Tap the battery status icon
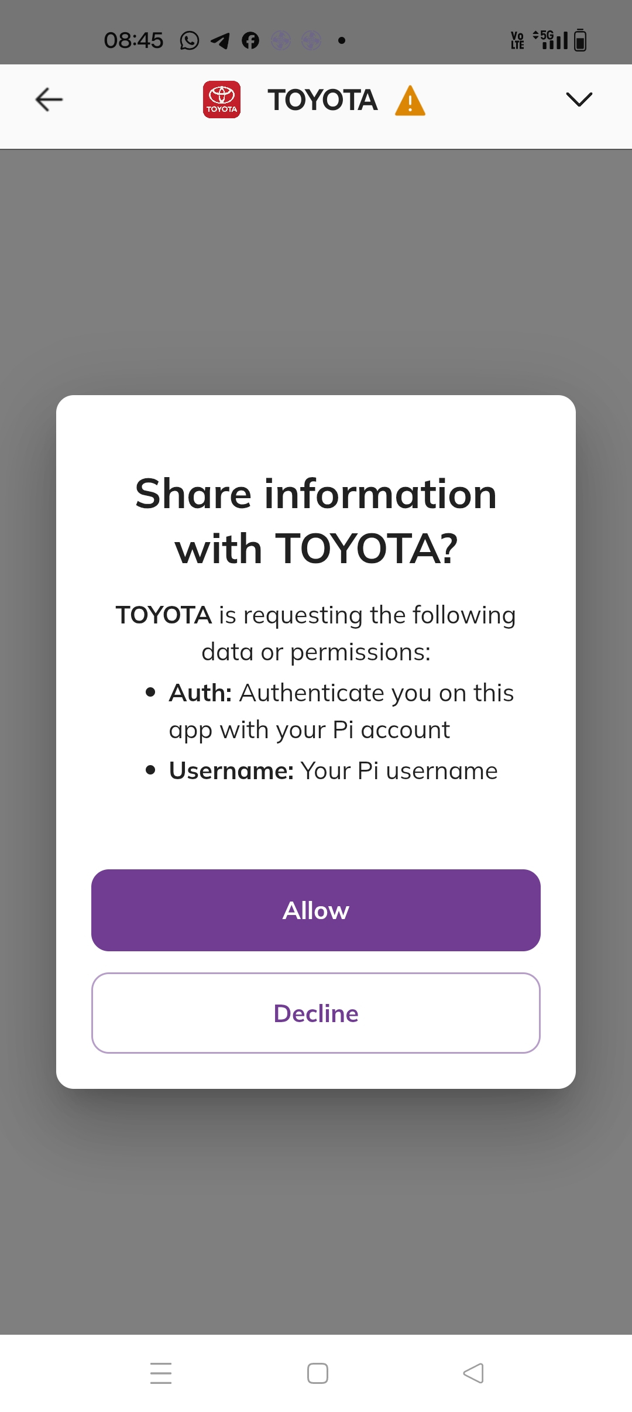Viewport: 632px width, 1412px height. click(x=580, y=40)
